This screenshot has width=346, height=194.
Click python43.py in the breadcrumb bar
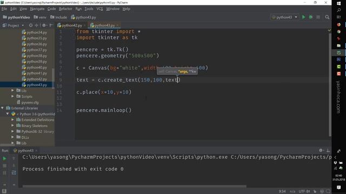click(83, 17)
